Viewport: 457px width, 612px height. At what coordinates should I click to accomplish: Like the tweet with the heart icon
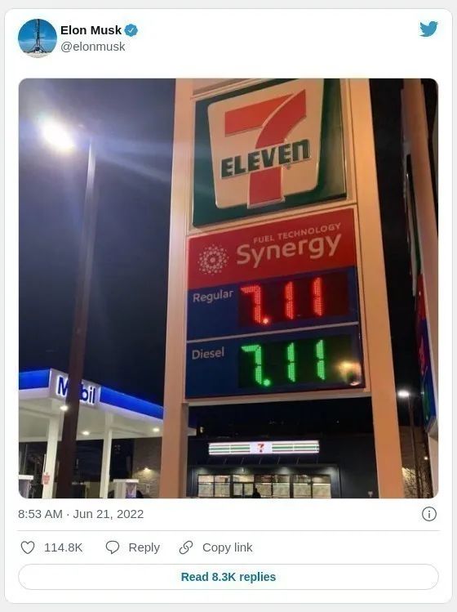coord(28,547)
